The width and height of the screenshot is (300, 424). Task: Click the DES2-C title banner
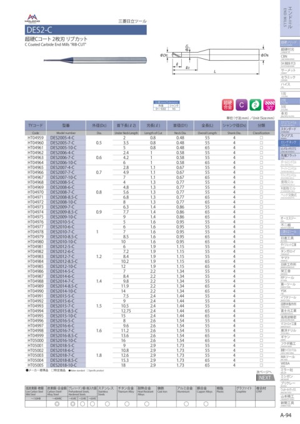click(x=86, y=29)
